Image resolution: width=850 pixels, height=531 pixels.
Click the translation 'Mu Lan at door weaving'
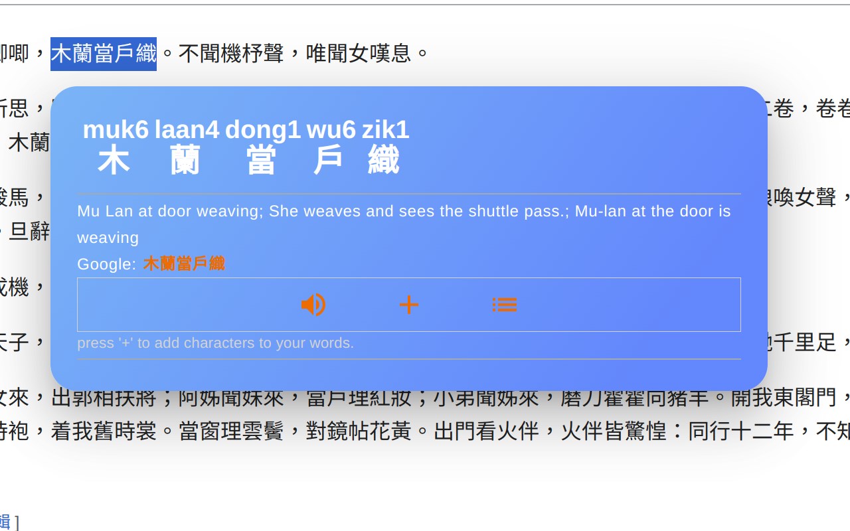tap(169, 211)
